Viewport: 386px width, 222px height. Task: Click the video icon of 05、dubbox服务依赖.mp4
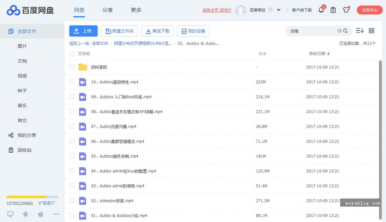(x=82, y=156)
